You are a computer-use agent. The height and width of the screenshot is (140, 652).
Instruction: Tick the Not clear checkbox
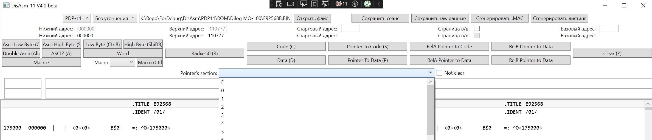coord(439,73)
